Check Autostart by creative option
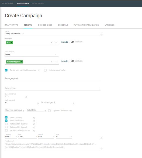142x158 pixels. coord(6,124)
